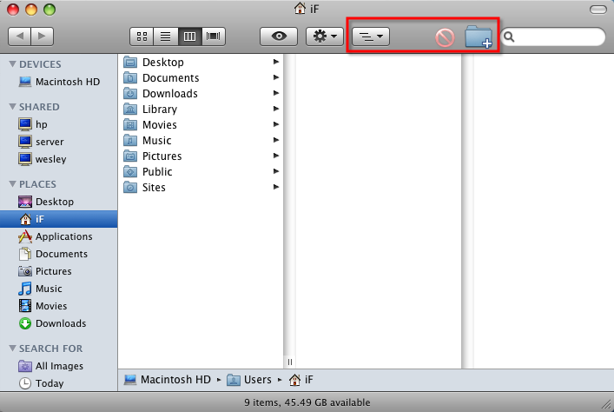Open the arrange-by dropdown in toolbar

pos(371,37)
